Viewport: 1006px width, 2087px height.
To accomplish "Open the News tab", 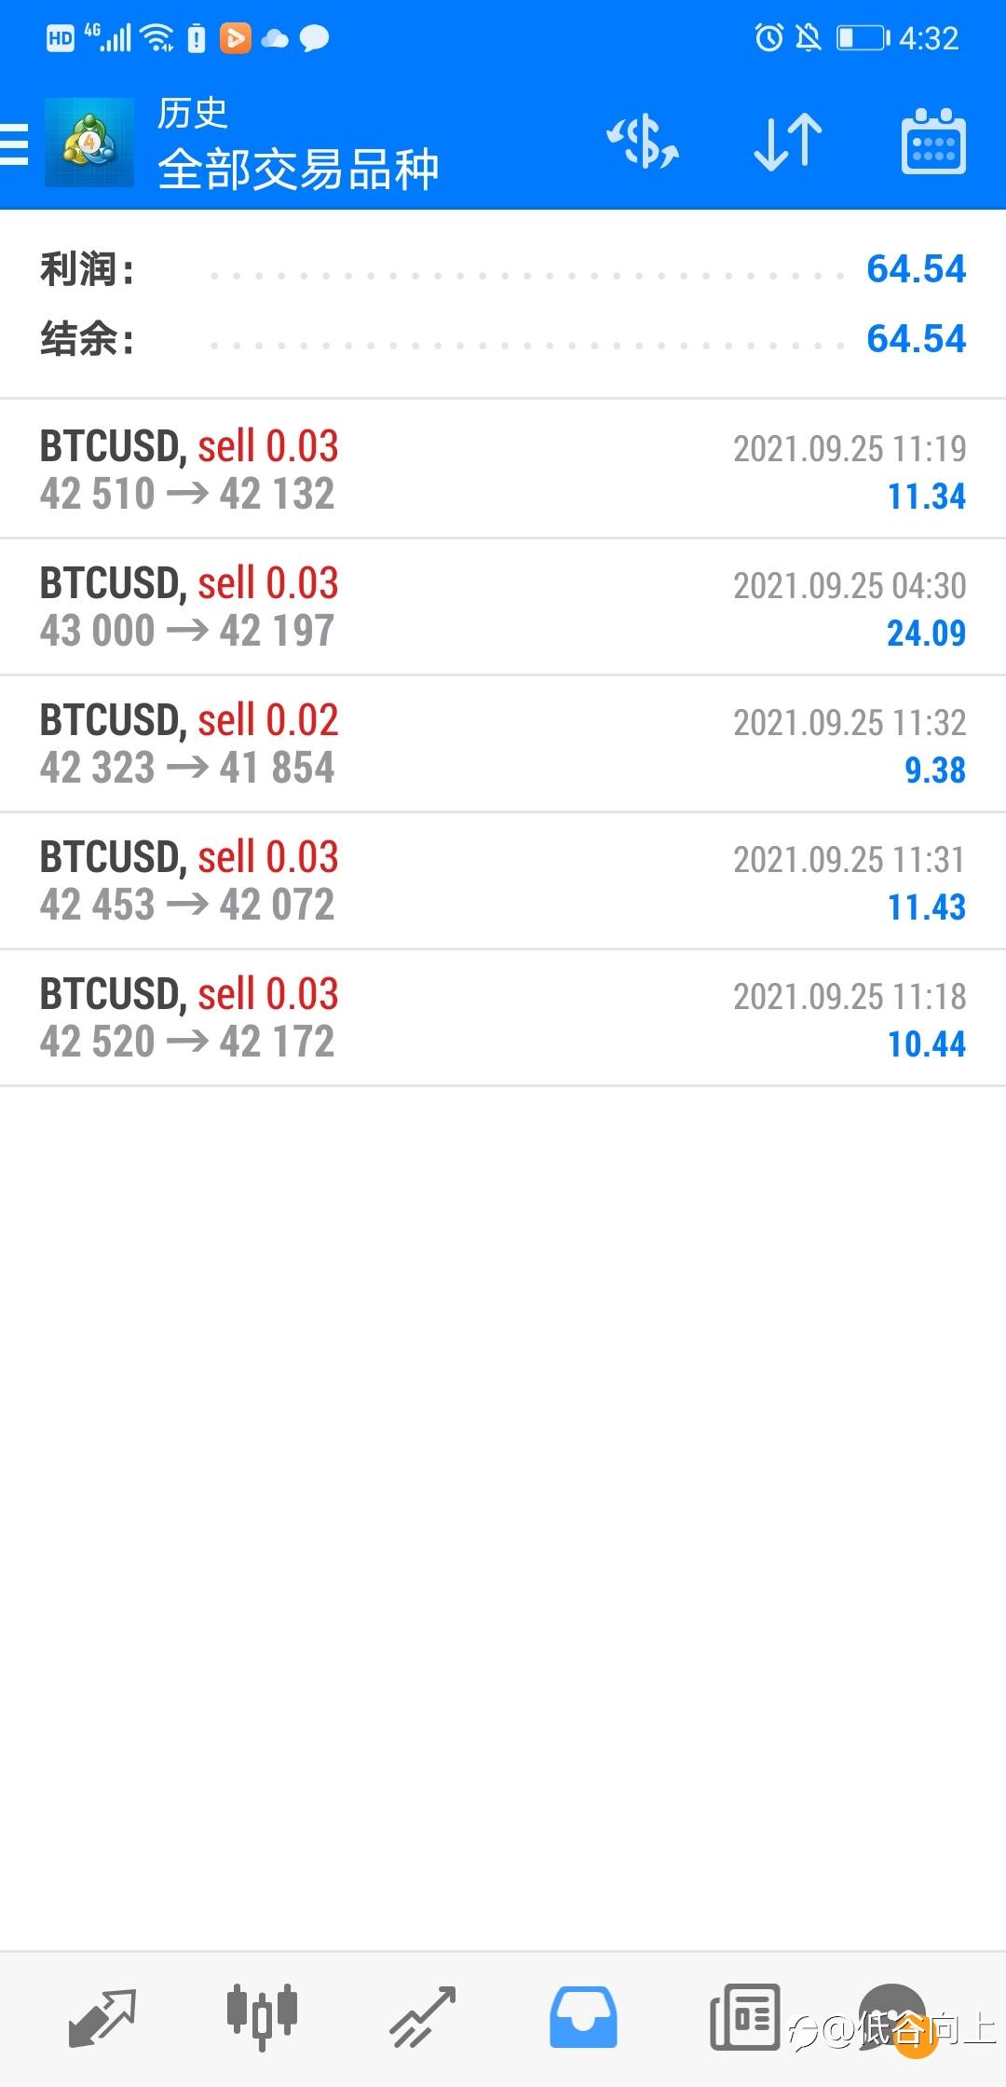I will 744,2018.
